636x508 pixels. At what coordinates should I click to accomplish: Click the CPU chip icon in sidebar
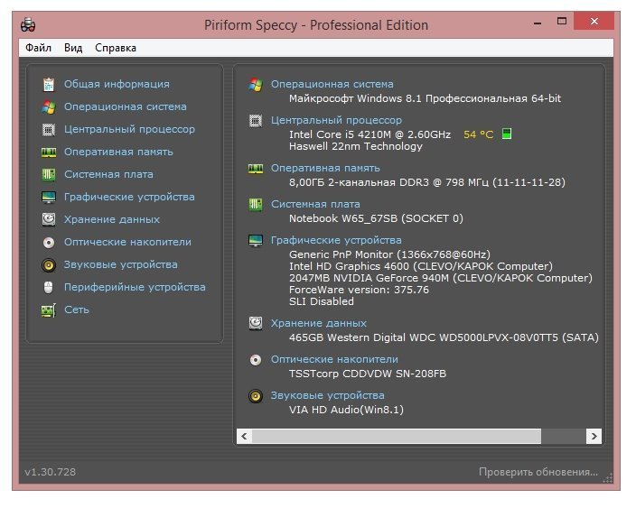[49, 130]
